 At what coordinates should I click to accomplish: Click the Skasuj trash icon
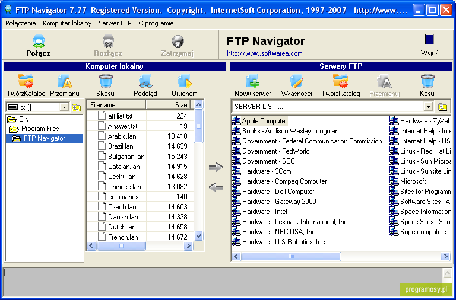[106, 81]
